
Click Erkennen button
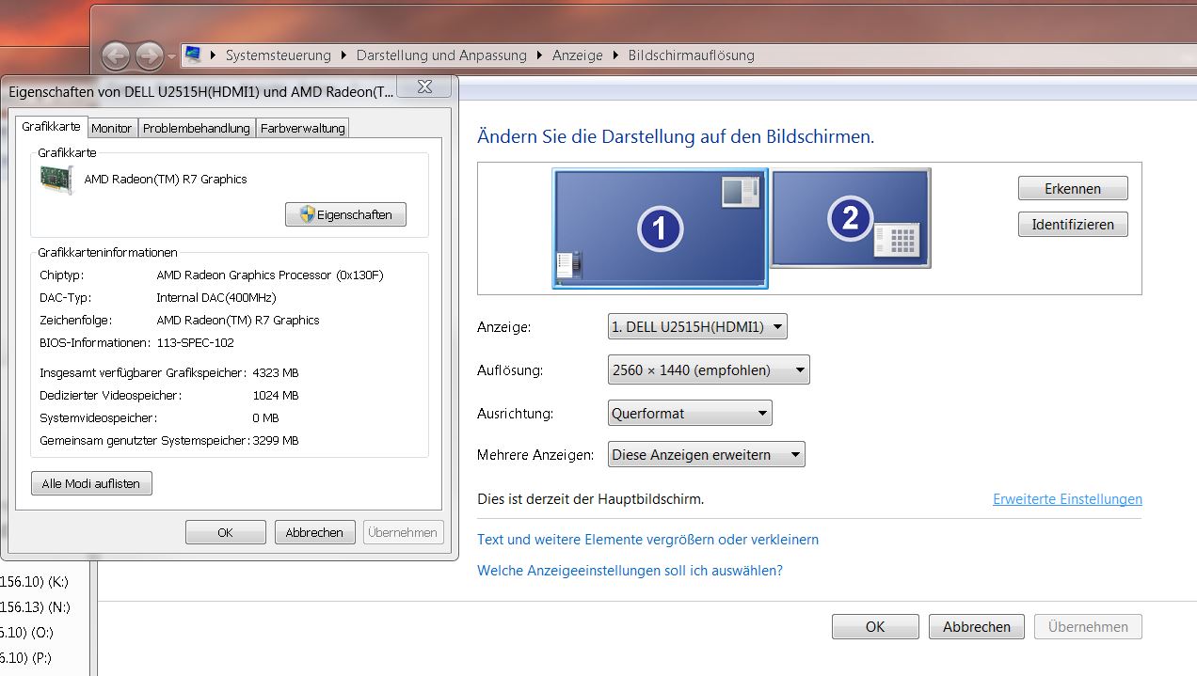(1073, 188)
